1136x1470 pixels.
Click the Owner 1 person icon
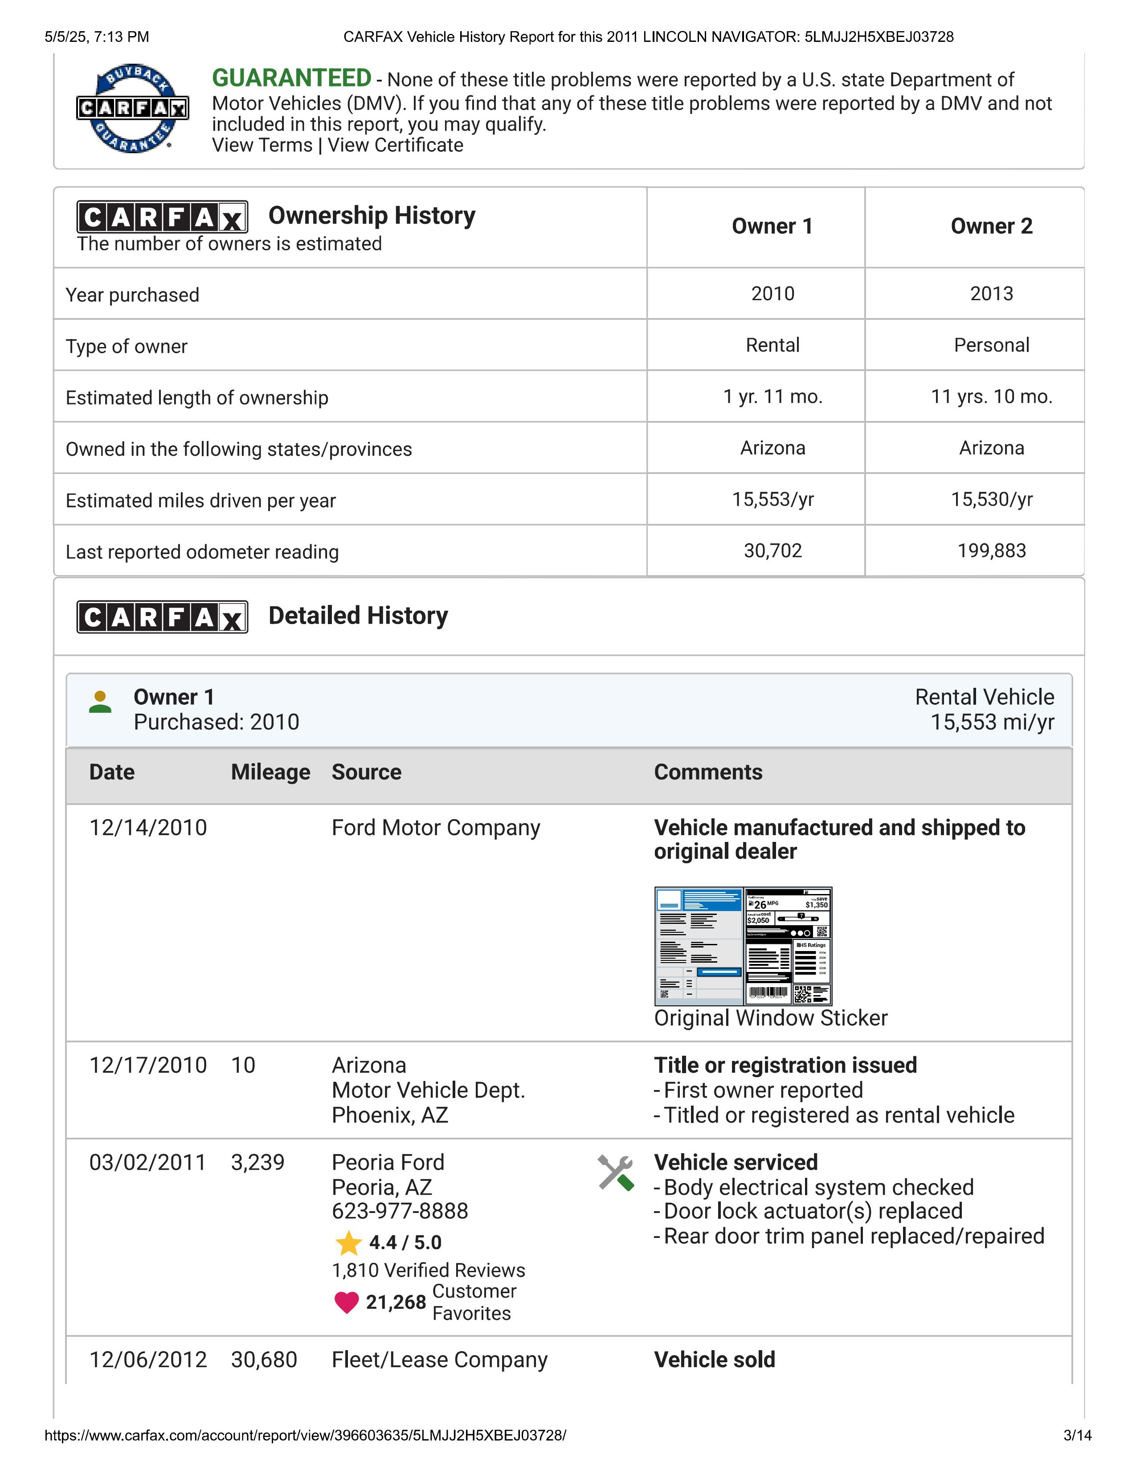[x=100, y=701]
